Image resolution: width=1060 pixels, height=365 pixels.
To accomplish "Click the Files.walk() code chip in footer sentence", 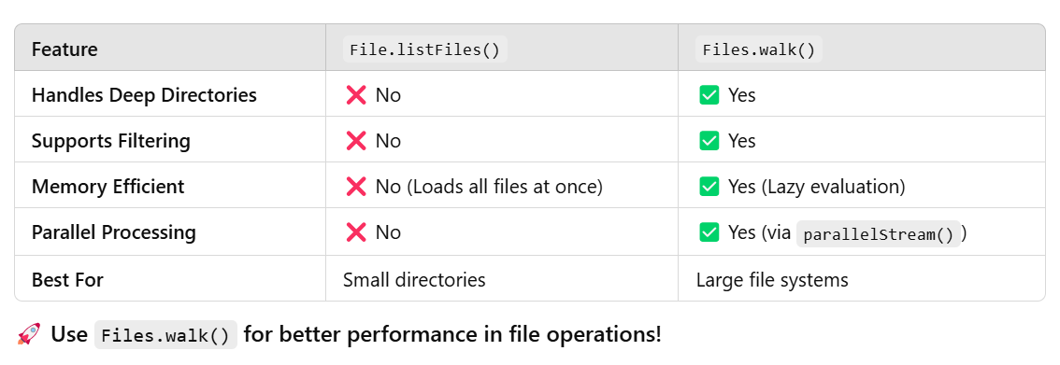I will (x=165, y=334).
